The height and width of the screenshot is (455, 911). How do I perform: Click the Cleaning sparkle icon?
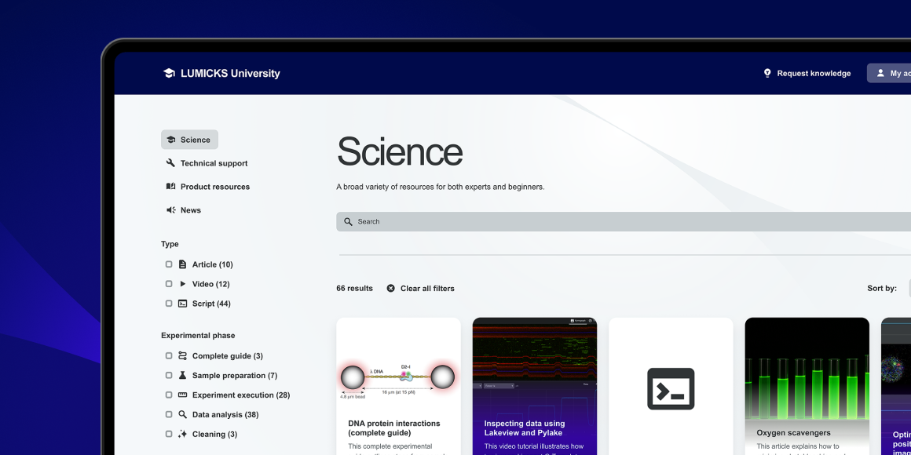coord(182,434)
